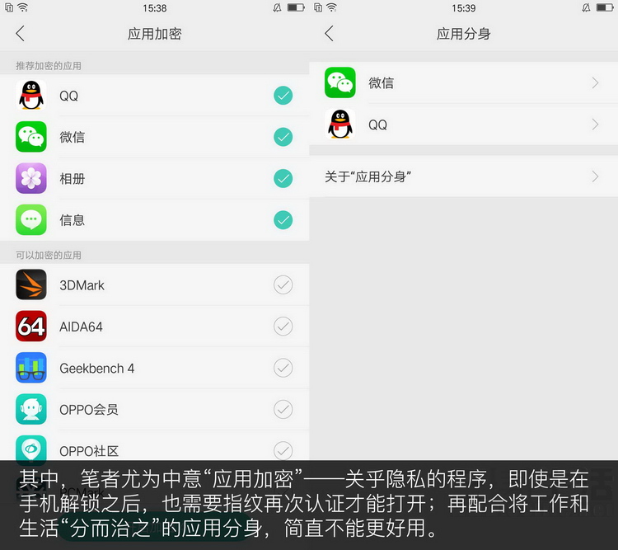618x550 pixels.
Task: Tap the 推荐加密的应用 section header
Action: [x=49, y=65]
